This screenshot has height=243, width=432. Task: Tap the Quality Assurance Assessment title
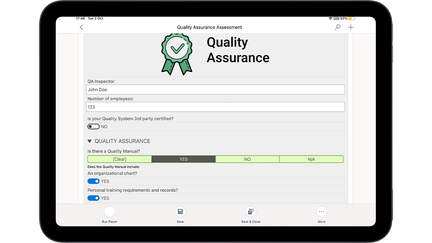pos(210,27)
